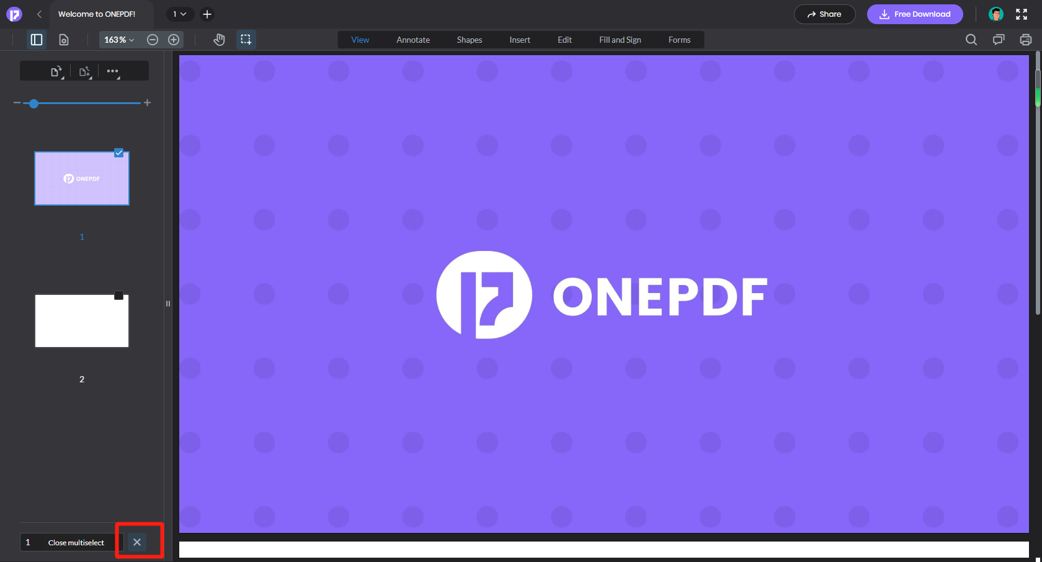Open the search magnifier icon

click(971, 40)
